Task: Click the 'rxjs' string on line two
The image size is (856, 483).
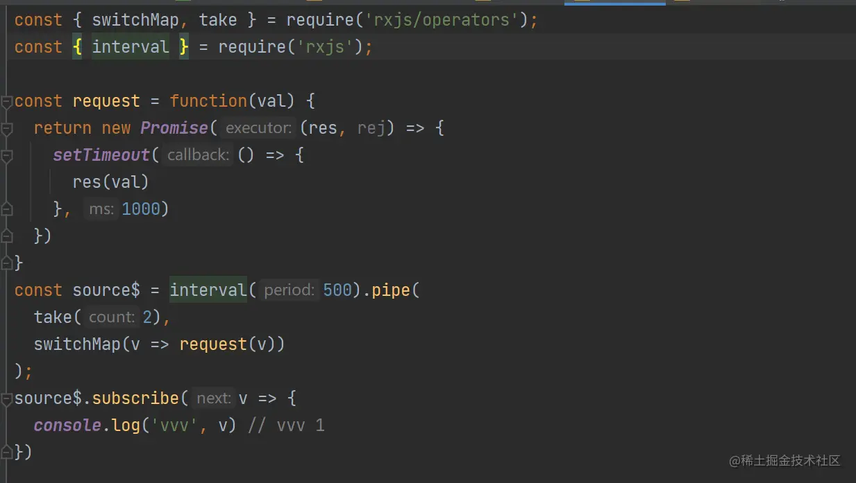Action: click(325, 47)
